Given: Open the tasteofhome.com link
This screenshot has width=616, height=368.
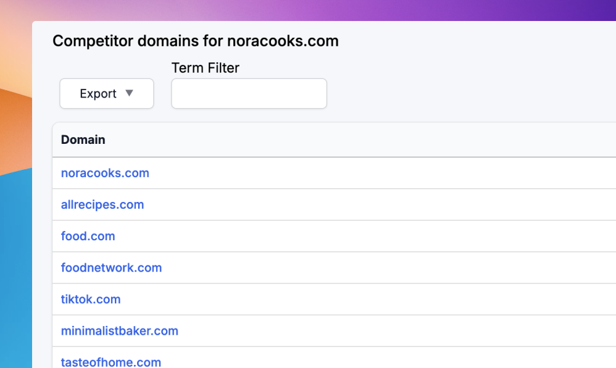Looking at the screenshot, I should (111, 362).
